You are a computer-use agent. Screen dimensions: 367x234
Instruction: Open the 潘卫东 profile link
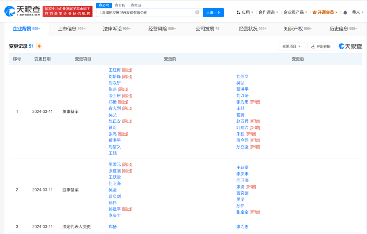(115, 96)
